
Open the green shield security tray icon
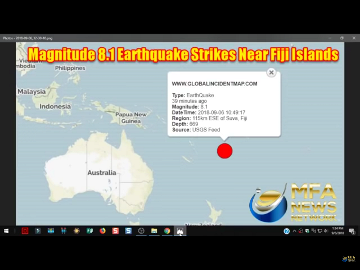click(307, 231)
